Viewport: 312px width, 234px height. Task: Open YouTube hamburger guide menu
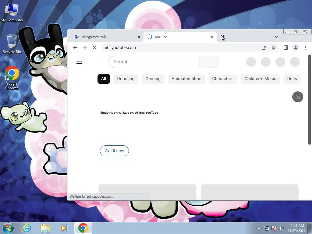tap(79, 62)
